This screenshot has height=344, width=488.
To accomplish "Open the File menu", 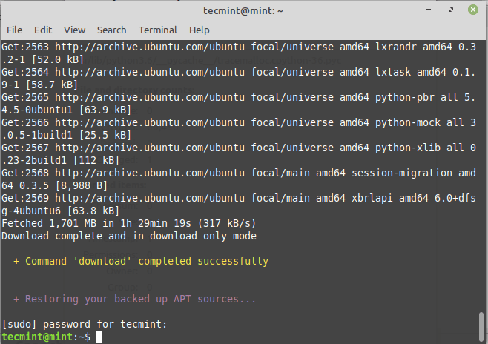I will [x=15, y=30].
